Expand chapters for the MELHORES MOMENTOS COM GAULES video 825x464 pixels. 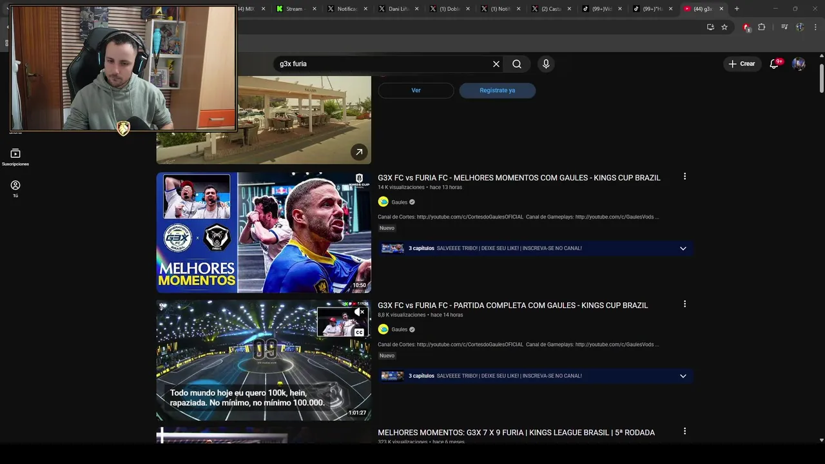683,248
